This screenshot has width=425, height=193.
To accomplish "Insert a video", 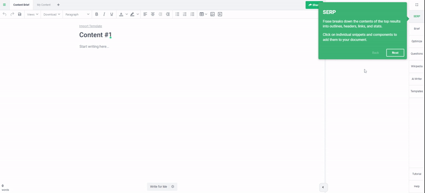I will click(x=220, y=14).
